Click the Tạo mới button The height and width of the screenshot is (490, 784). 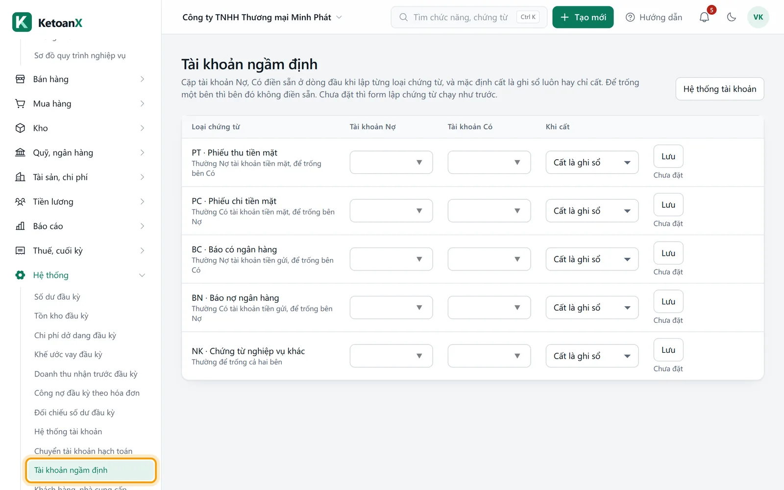583,17
